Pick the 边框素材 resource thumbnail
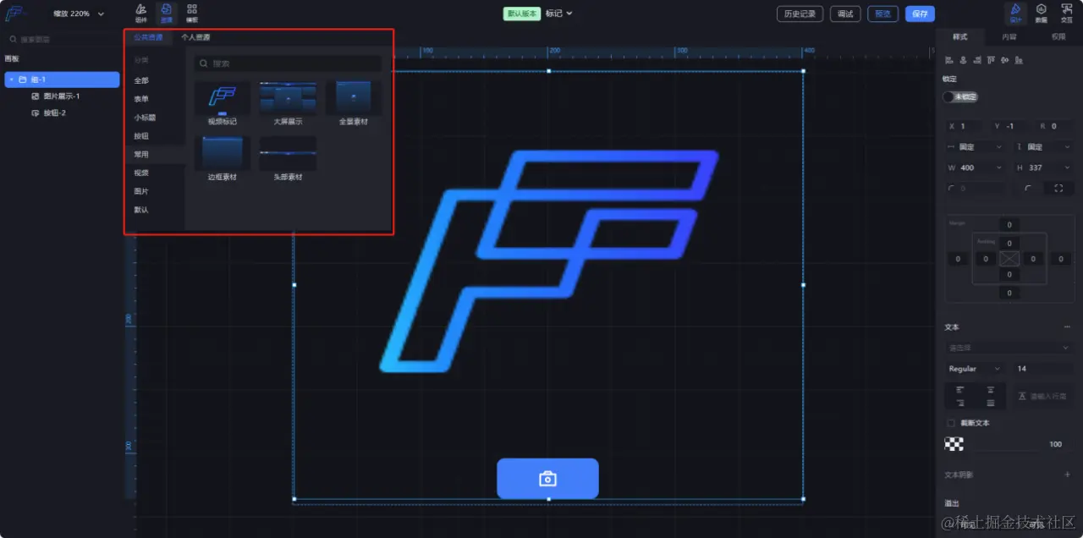Viewport: 1083px width, 538px height. [x=223, y=154]
